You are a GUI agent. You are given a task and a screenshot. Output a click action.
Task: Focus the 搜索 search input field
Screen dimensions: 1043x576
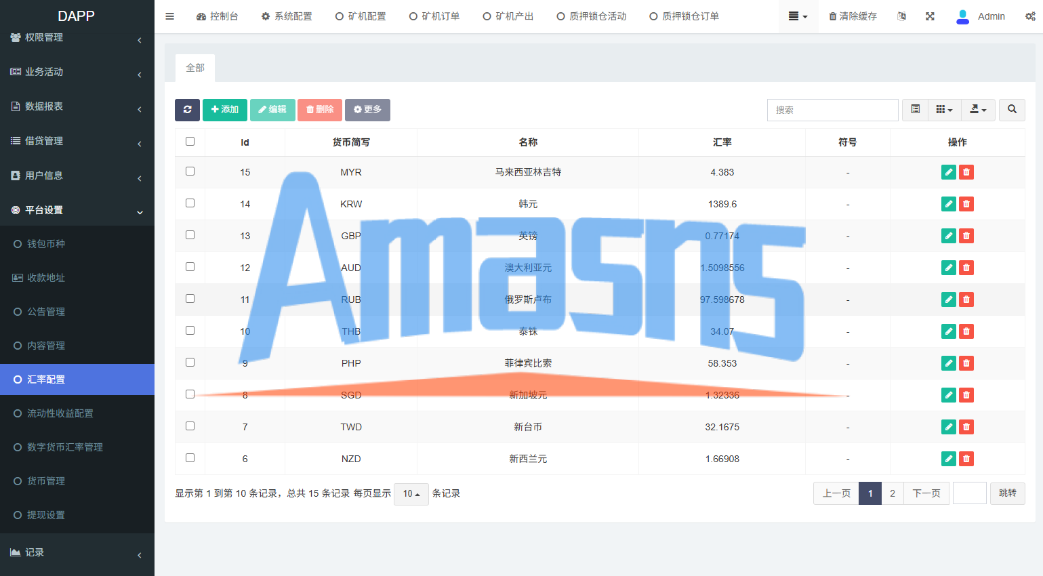[x=833, y=110]
